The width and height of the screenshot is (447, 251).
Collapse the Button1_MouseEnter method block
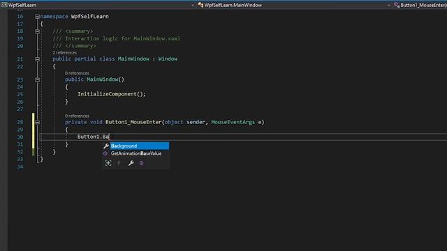pos(37,123)
